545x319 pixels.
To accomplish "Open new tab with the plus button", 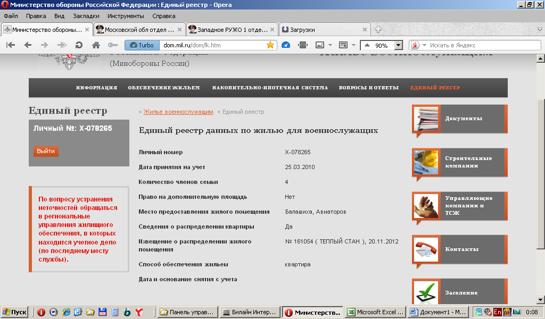I will coord(378,29).
